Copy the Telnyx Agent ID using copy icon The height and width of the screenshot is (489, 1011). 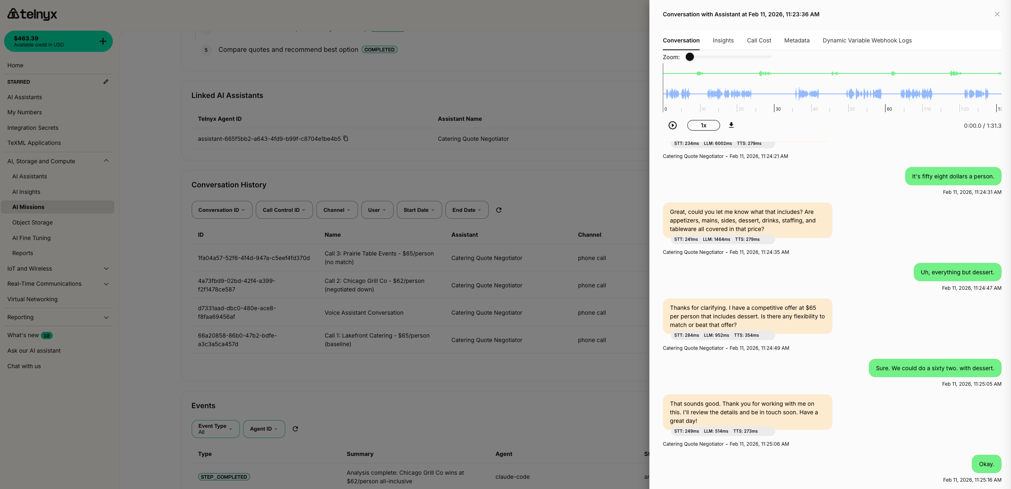coord(346,139)
